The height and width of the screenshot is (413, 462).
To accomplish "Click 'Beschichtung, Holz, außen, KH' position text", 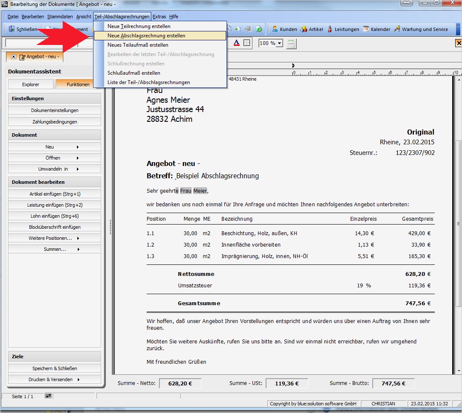I will pyautogui.click(x=259, y=233).
